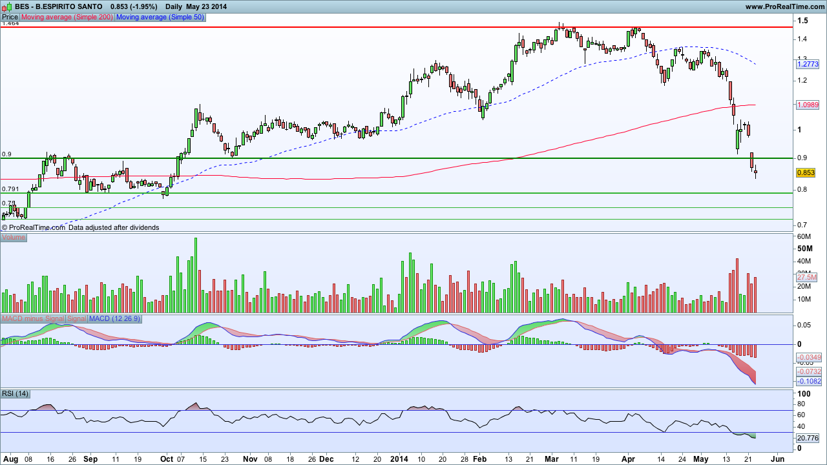
Task: Click the BES - B.ESPIRITO SANTO chart title
Action: tap(59, 6)
